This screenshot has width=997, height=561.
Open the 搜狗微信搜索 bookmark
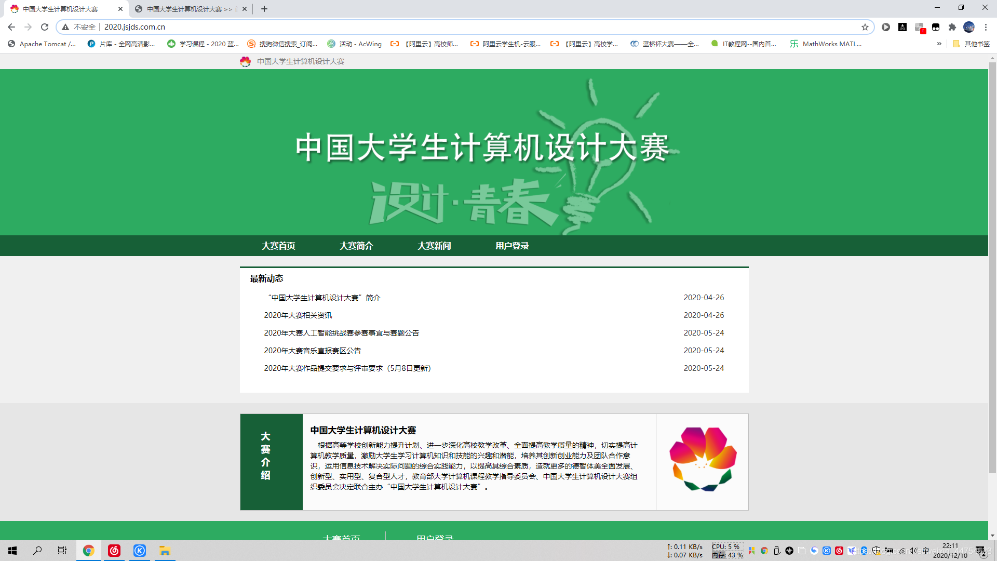point(282,44)
